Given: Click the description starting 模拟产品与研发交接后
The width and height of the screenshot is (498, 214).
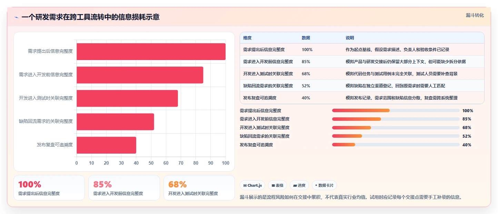Looking at the screenshot, I should click(406, 62).
